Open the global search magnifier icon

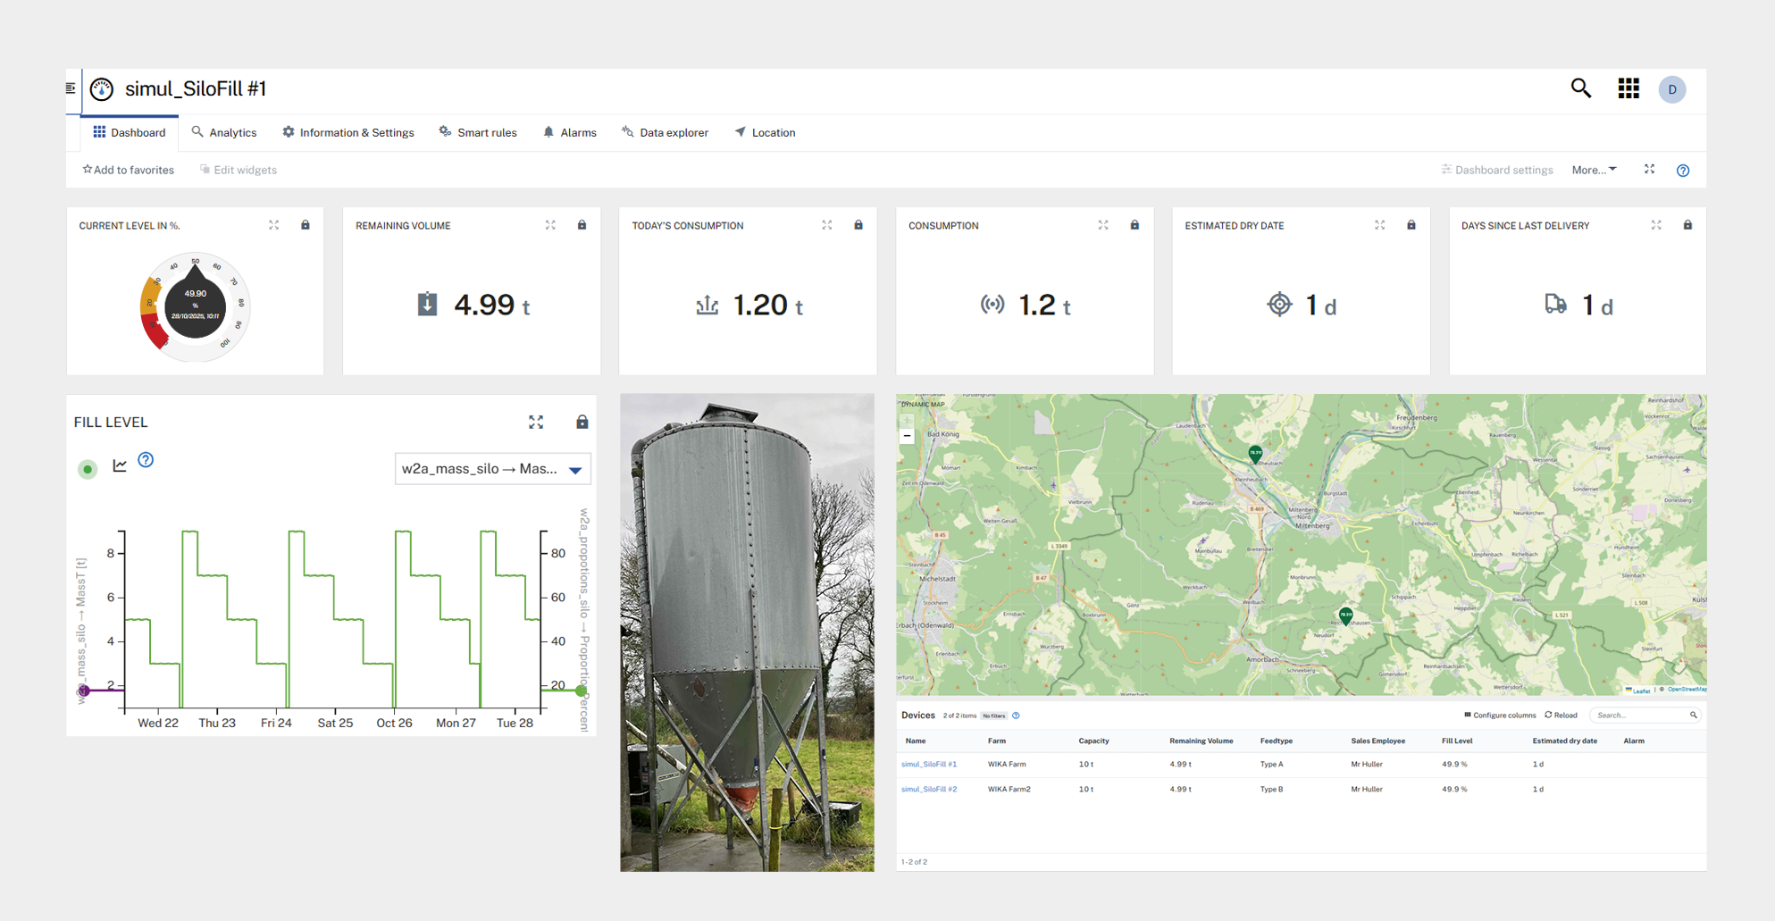(x=1581, y=88)
